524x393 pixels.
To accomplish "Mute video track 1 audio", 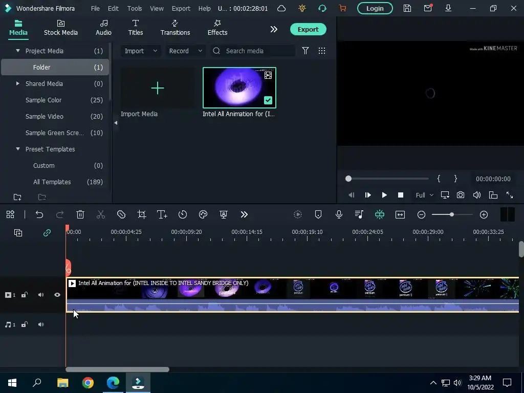I will 41,295.
